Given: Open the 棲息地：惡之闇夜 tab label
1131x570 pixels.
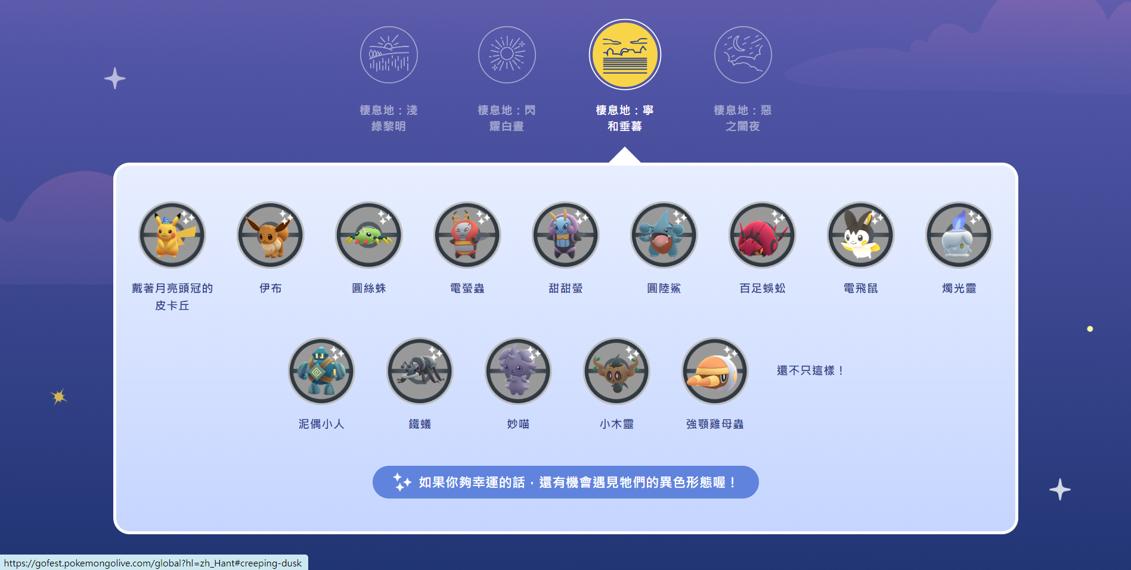Looking at the screenshot, I should tap(743, 118).
